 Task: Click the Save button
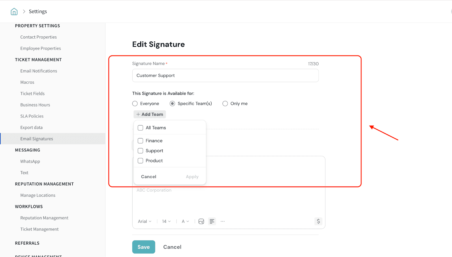144,247
